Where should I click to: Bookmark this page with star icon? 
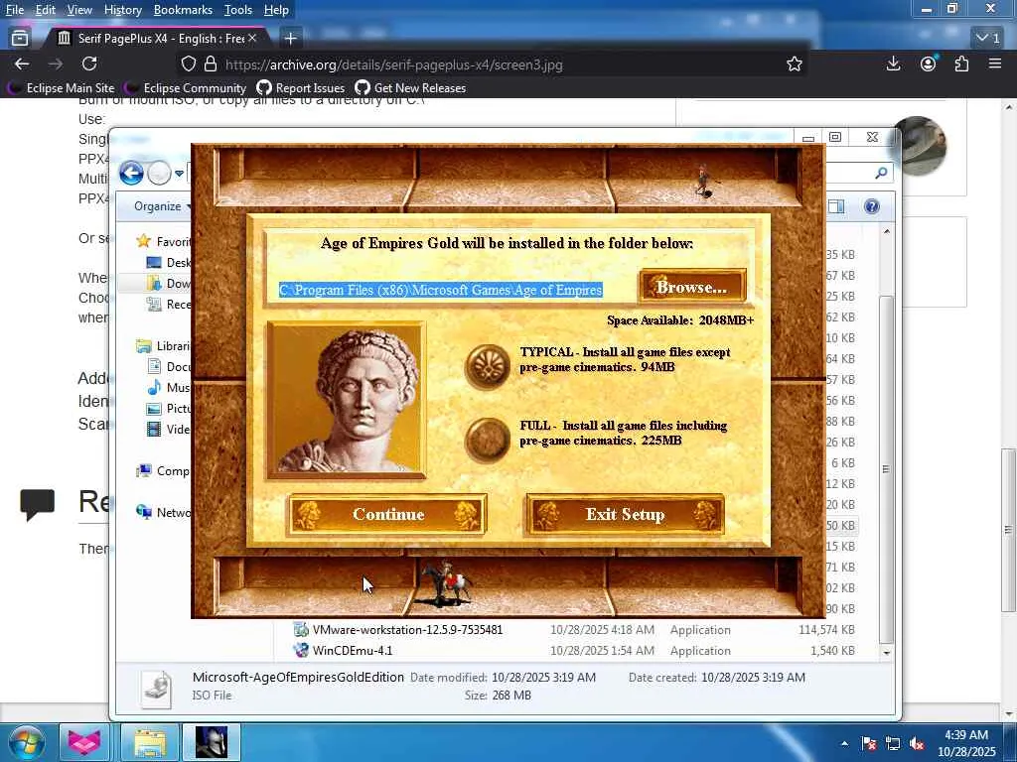click(795, 64)
